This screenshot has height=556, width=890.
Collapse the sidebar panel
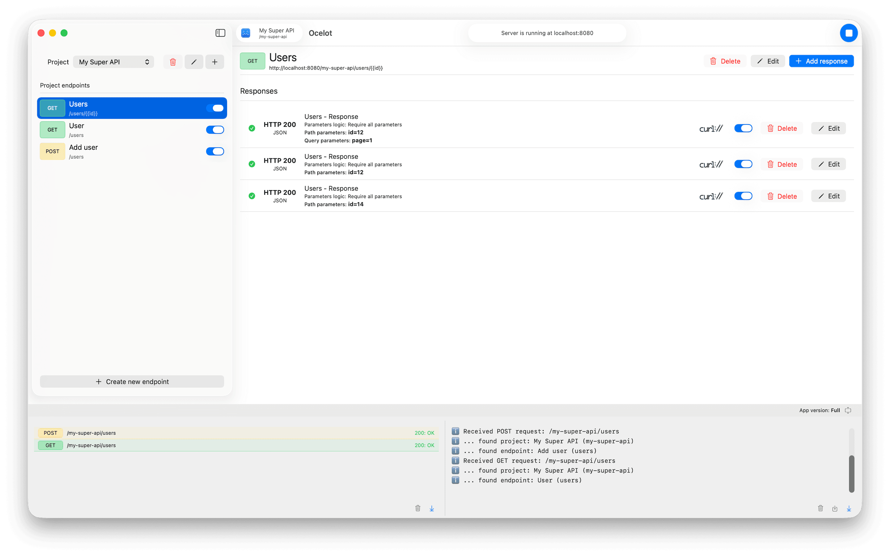click(220, 33)
